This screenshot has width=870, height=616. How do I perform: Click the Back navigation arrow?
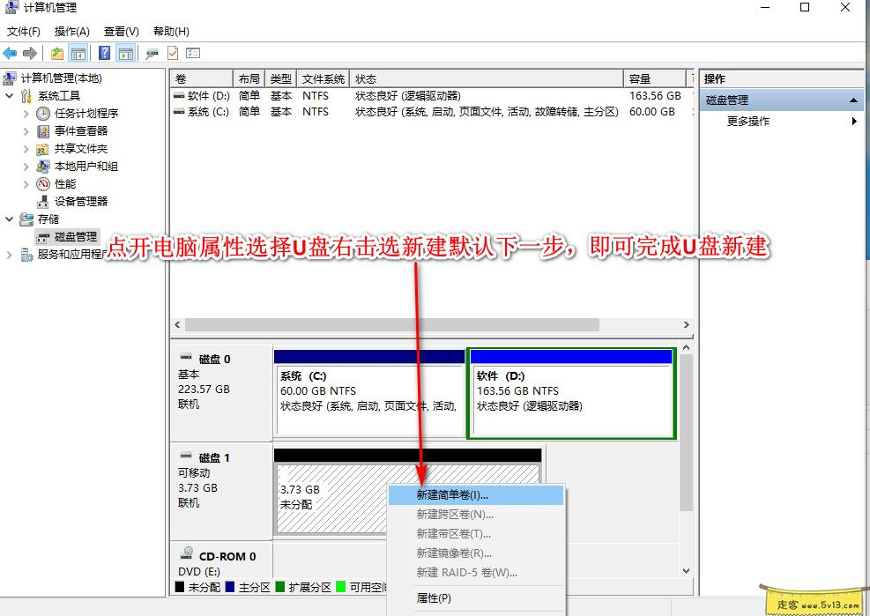(x=10, y=52)
